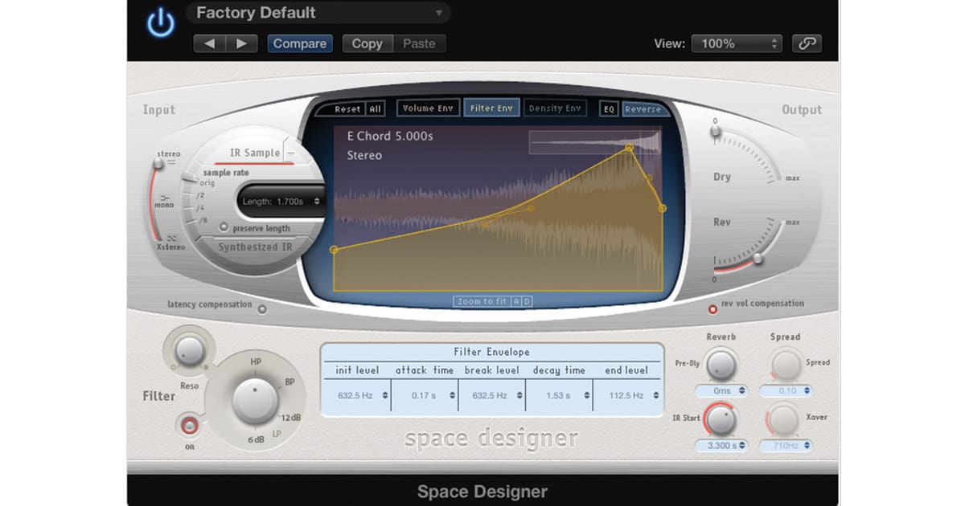Select Synthesized IR mode
The width and height of the screenshot is (965, 506).
pos(255,247)
